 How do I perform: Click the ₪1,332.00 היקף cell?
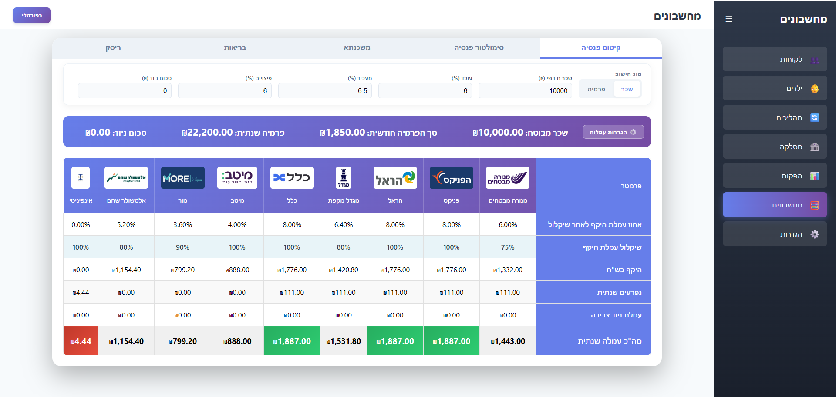(508, 270)
